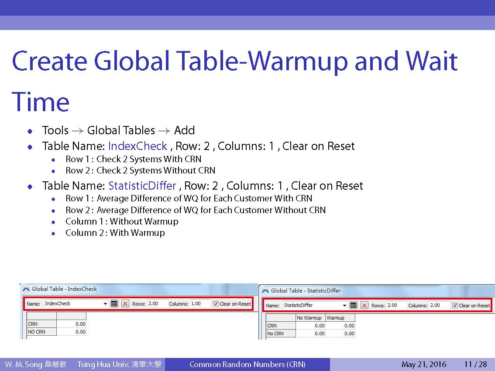Toggle Clear on Reset checkbox in IndexCheck window
This screenshot has height=371, width=495.
tap(216, 303)
